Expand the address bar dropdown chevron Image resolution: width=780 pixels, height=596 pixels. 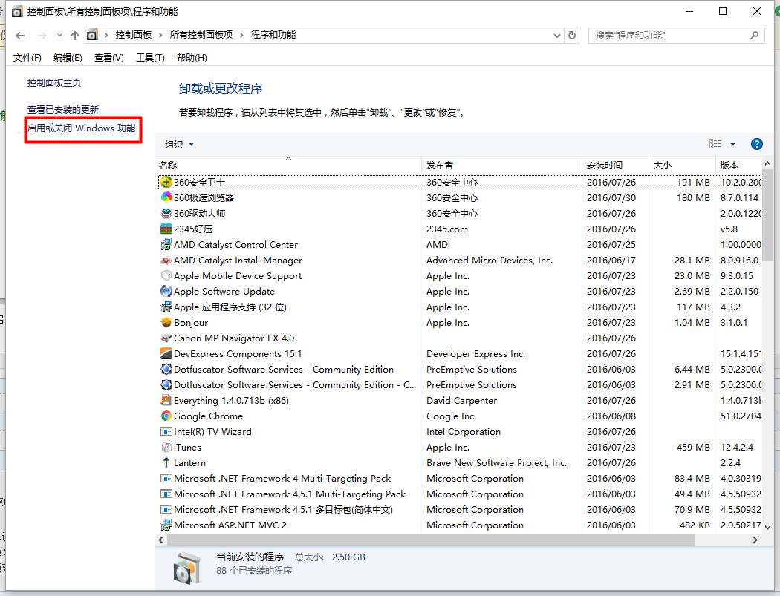click(x=556, y=34)
